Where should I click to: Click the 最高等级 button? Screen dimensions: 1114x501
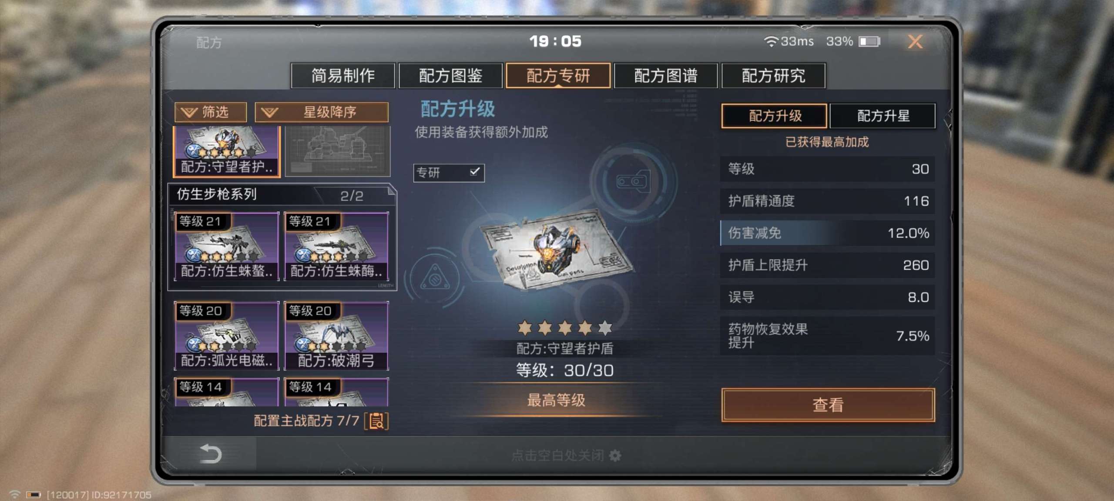pyautogui.click(x=557, y=400)
